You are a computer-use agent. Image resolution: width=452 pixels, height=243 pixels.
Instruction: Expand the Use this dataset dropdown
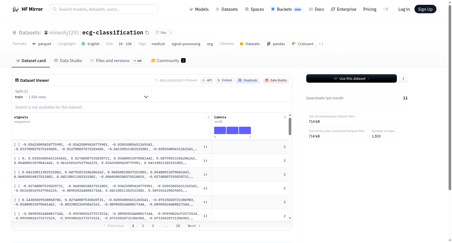click(x=351, y=78)
